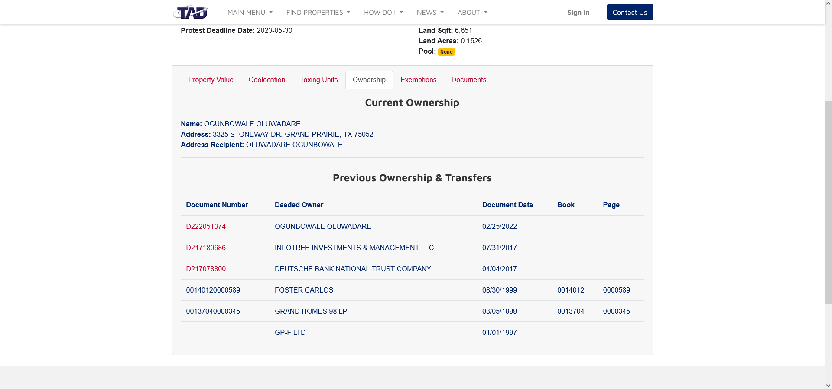The image size is (832, 389).
Task: Click page number 0000345
Action: (x=616, y=311)
